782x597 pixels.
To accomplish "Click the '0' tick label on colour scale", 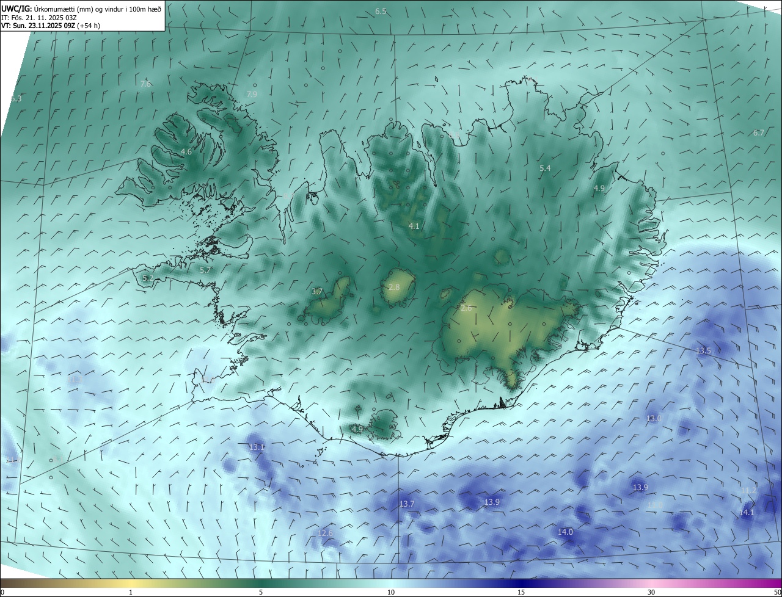I will coord(2,592).
